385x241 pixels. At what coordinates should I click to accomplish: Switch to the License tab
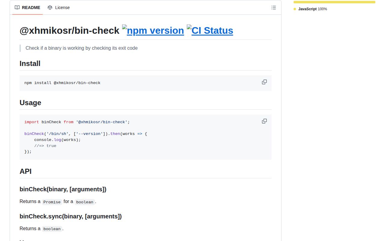59,8
